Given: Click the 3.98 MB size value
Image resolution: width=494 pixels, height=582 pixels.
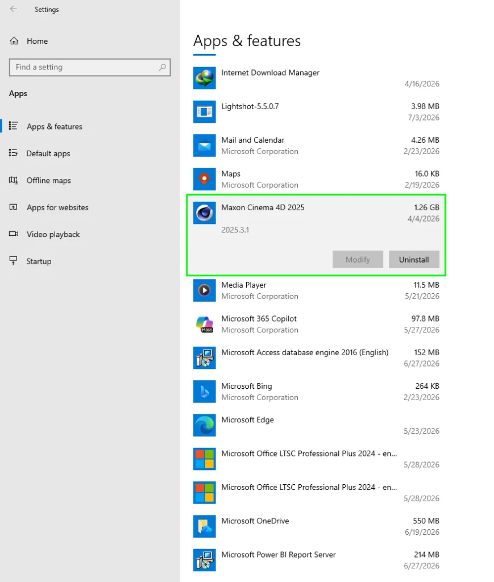Looking at the screenshot, I should coord(425,106).
